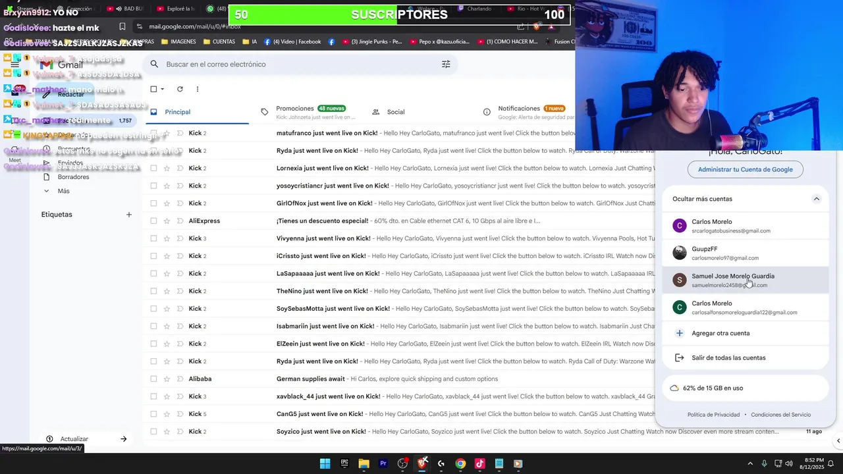The height and width of the screenshot is (474, 843).
Task: Switch to the Social tab
Action: click(395, 112)
